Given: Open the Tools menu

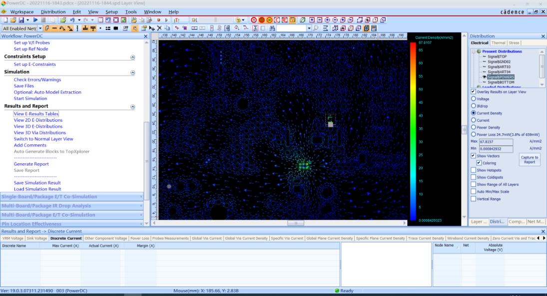Looking at the screenshot, I should click(131, 12).
